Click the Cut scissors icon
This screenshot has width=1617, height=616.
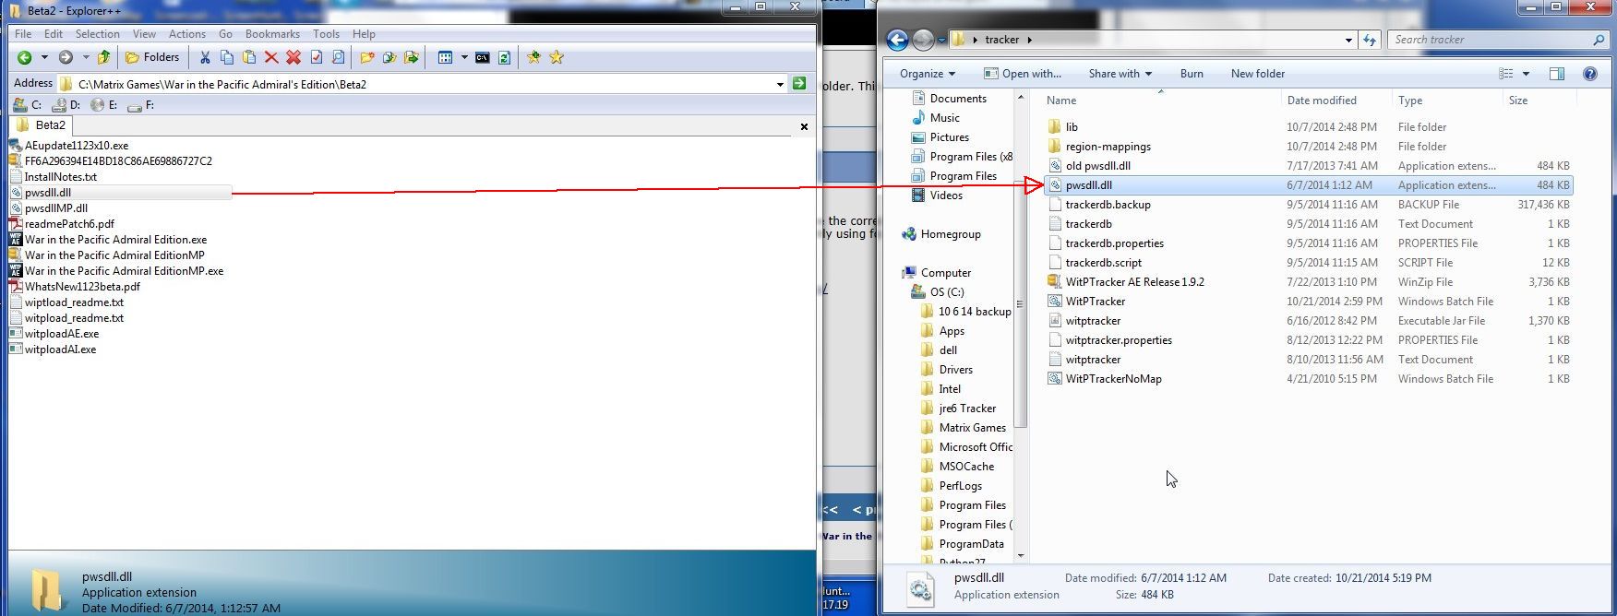coord(205,57)
